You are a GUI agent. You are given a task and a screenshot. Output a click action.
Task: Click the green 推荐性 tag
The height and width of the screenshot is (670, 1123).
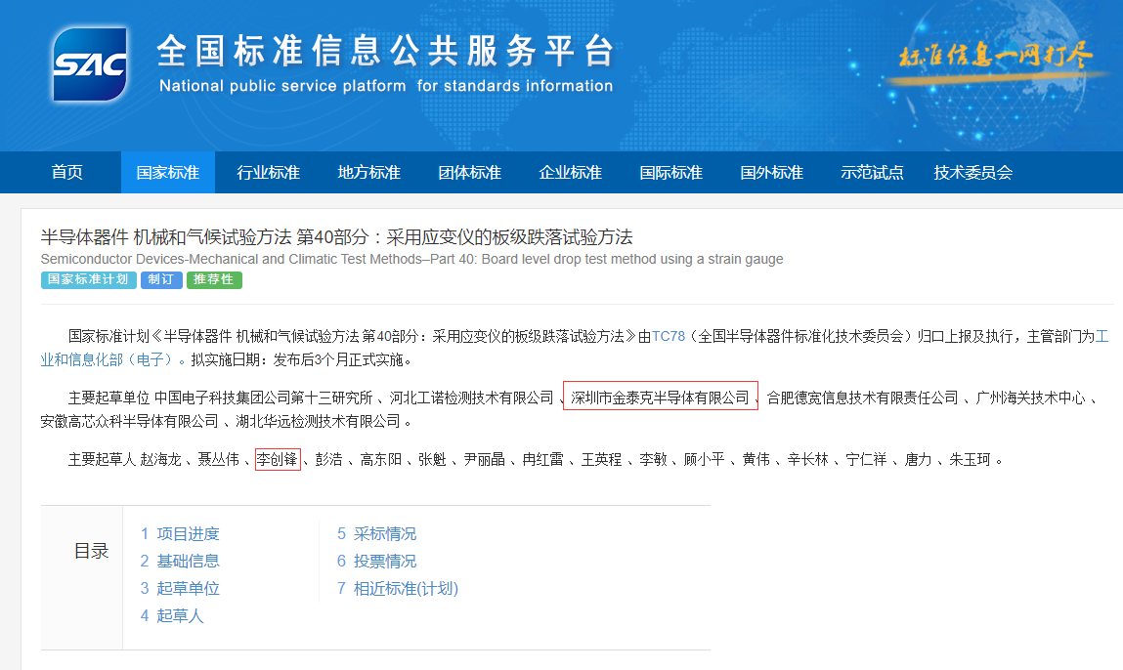(x=214, y=280)
